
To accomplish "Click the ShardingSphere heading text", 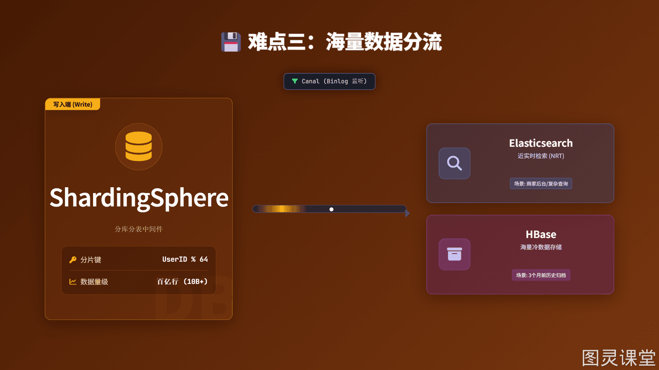I will coord(139,198).
